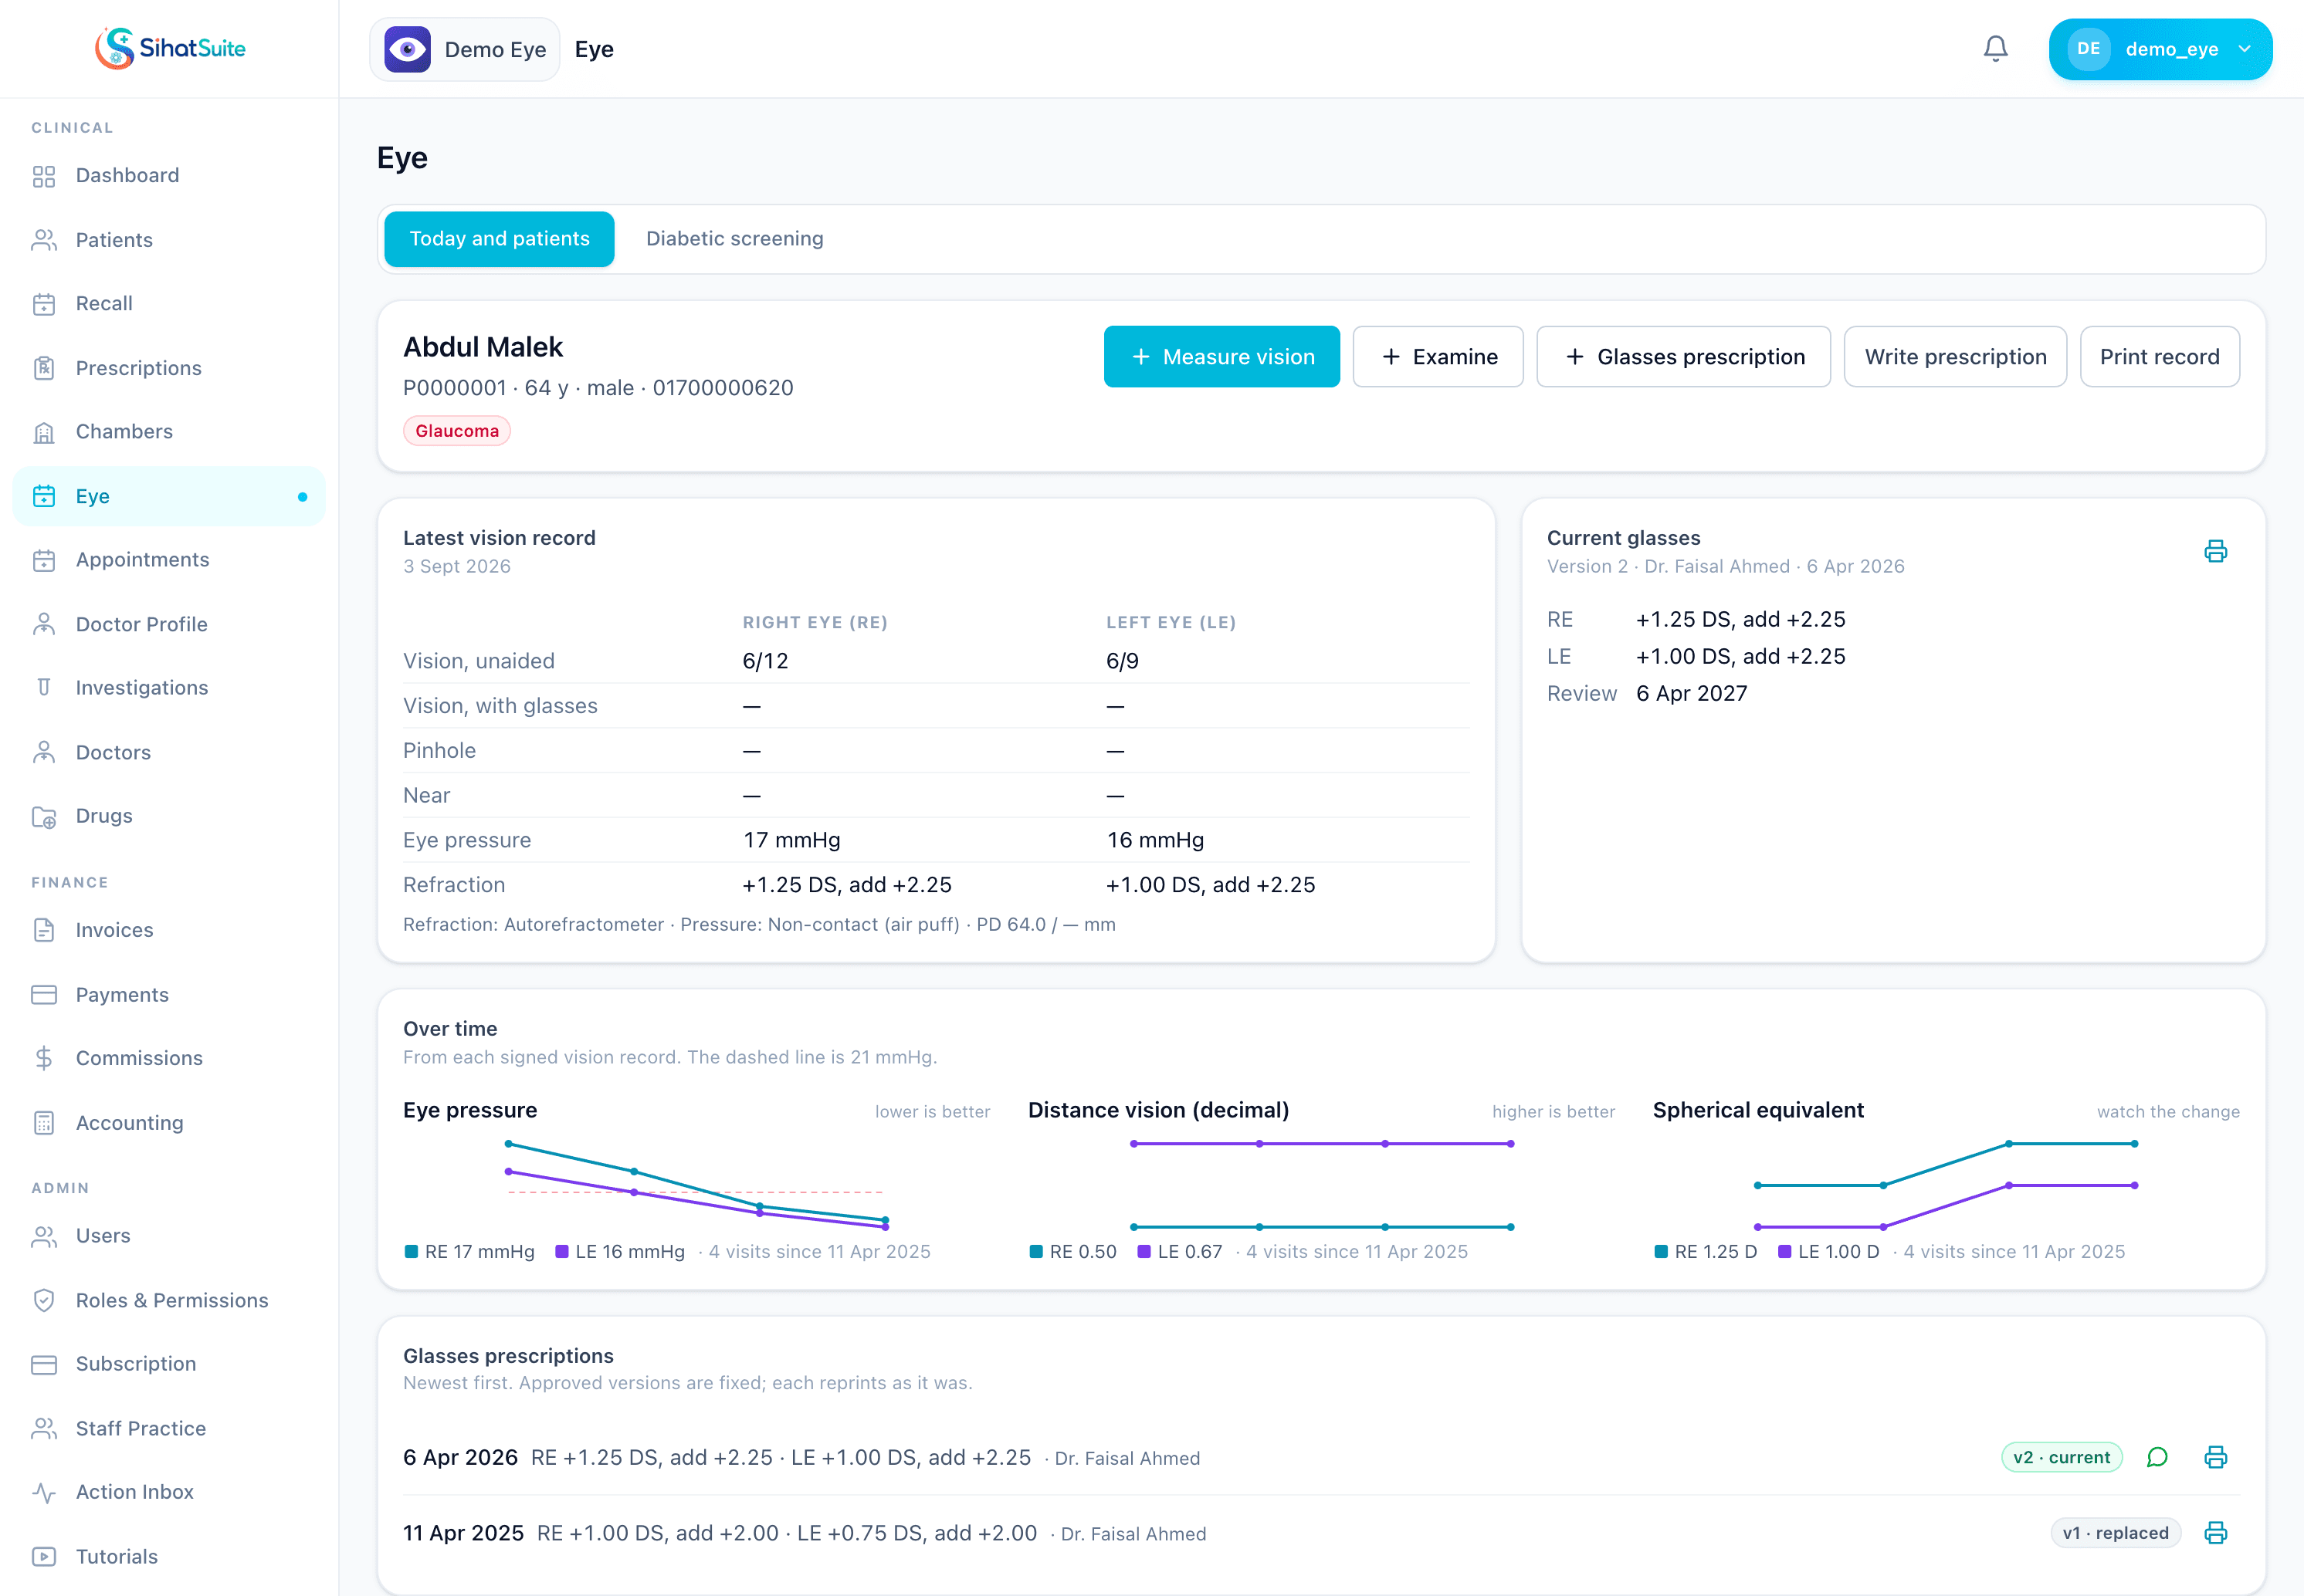
Task: Click the Examine button
Action: click(x=1438, y=357)
